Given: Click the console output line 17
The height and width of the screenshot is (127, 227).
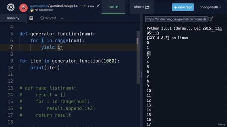Looking at the screenshot, I should pos(149,124).
